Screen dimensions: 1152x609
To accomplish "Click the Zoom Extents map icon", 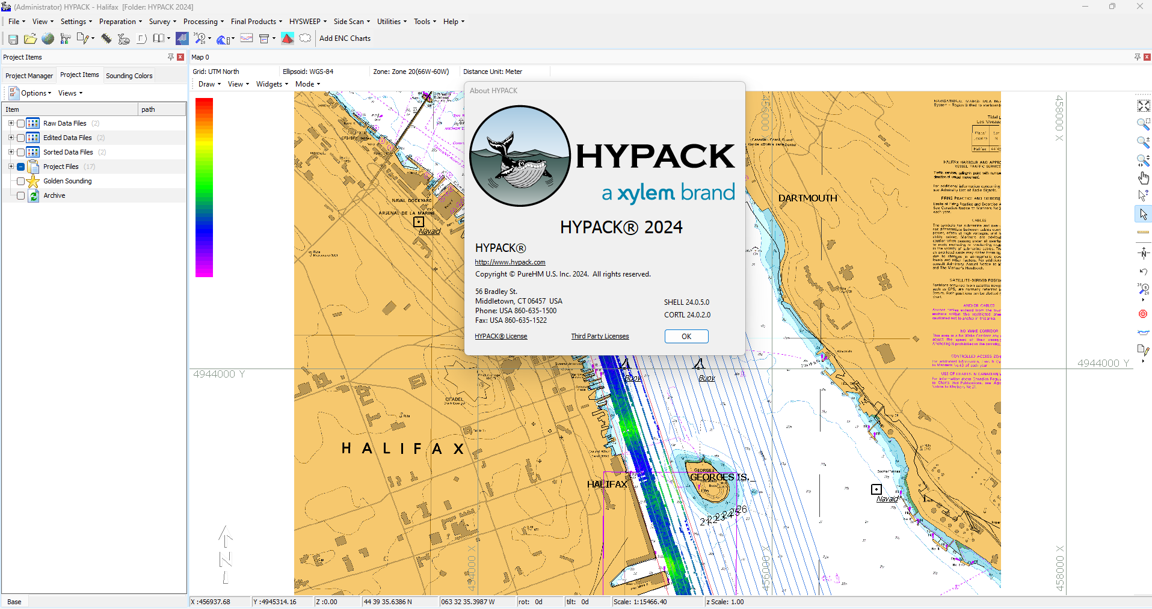I will click(1143, 106).
